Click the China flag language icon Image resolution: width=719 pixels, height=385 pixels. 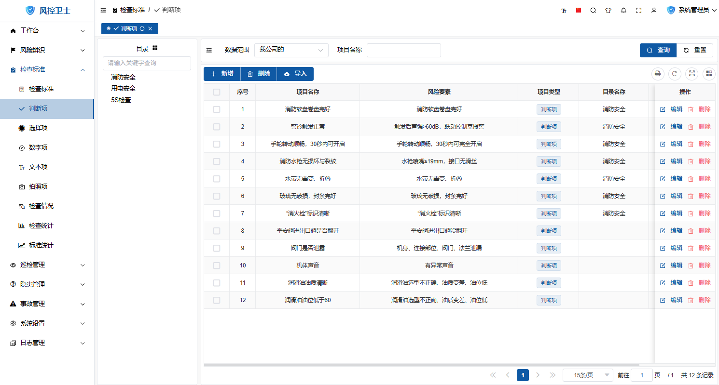579,10
